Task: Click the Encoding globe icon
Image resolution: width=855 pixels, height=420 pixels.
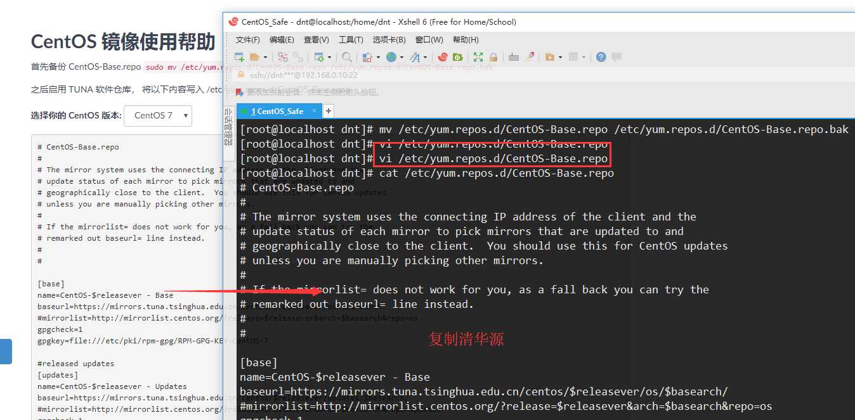Action: tap(391, 57)
